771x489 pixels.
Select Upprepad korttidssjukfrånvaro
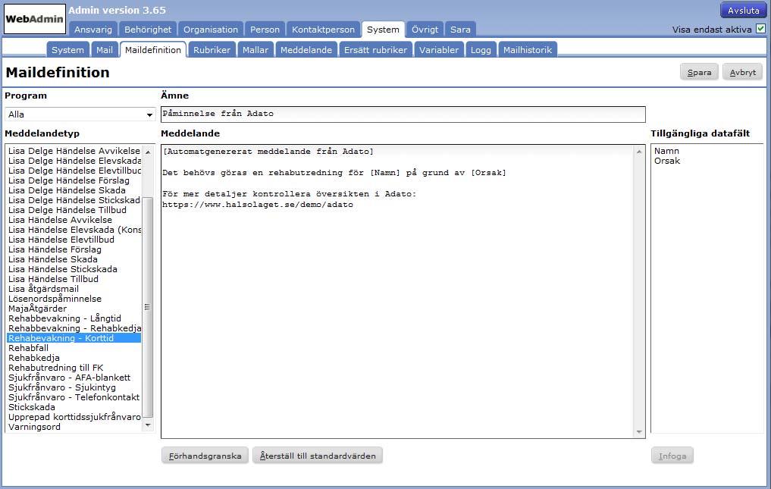click(x=74, y=417)
